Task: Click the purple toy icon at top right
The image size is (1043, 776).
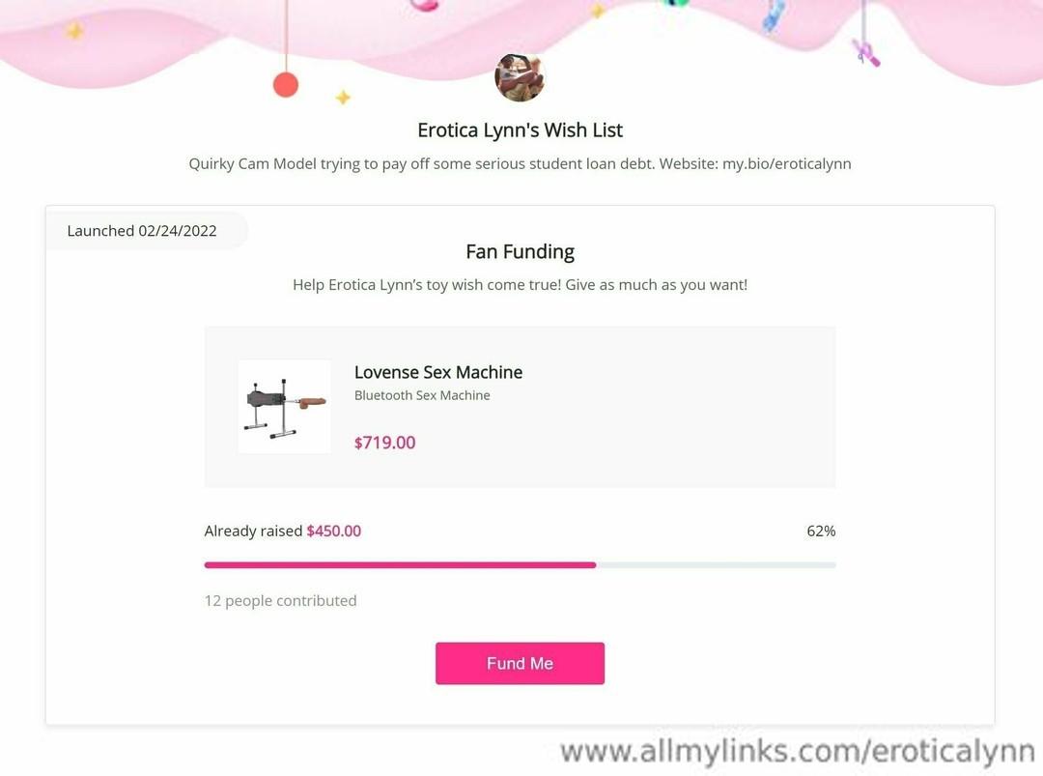Action: coord(866,53)
